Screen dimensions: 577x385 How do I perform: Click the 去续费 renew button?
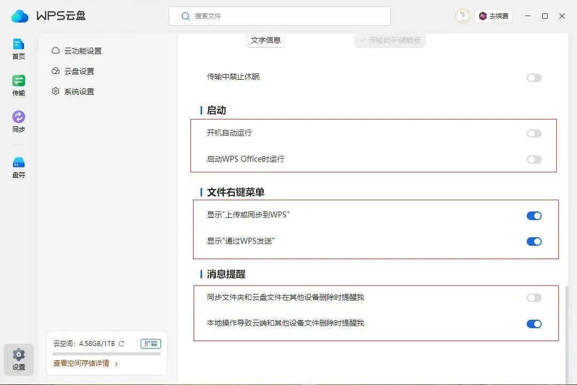click(x=494, y=16)
